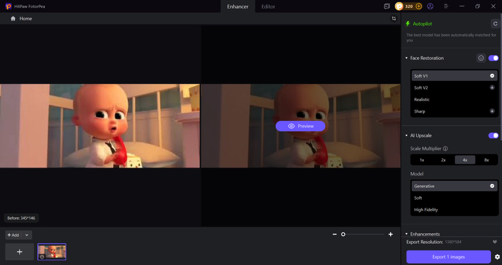Click the add credits plus icon
The height and width of the screenshot is (265, 502).
point(419,6)
